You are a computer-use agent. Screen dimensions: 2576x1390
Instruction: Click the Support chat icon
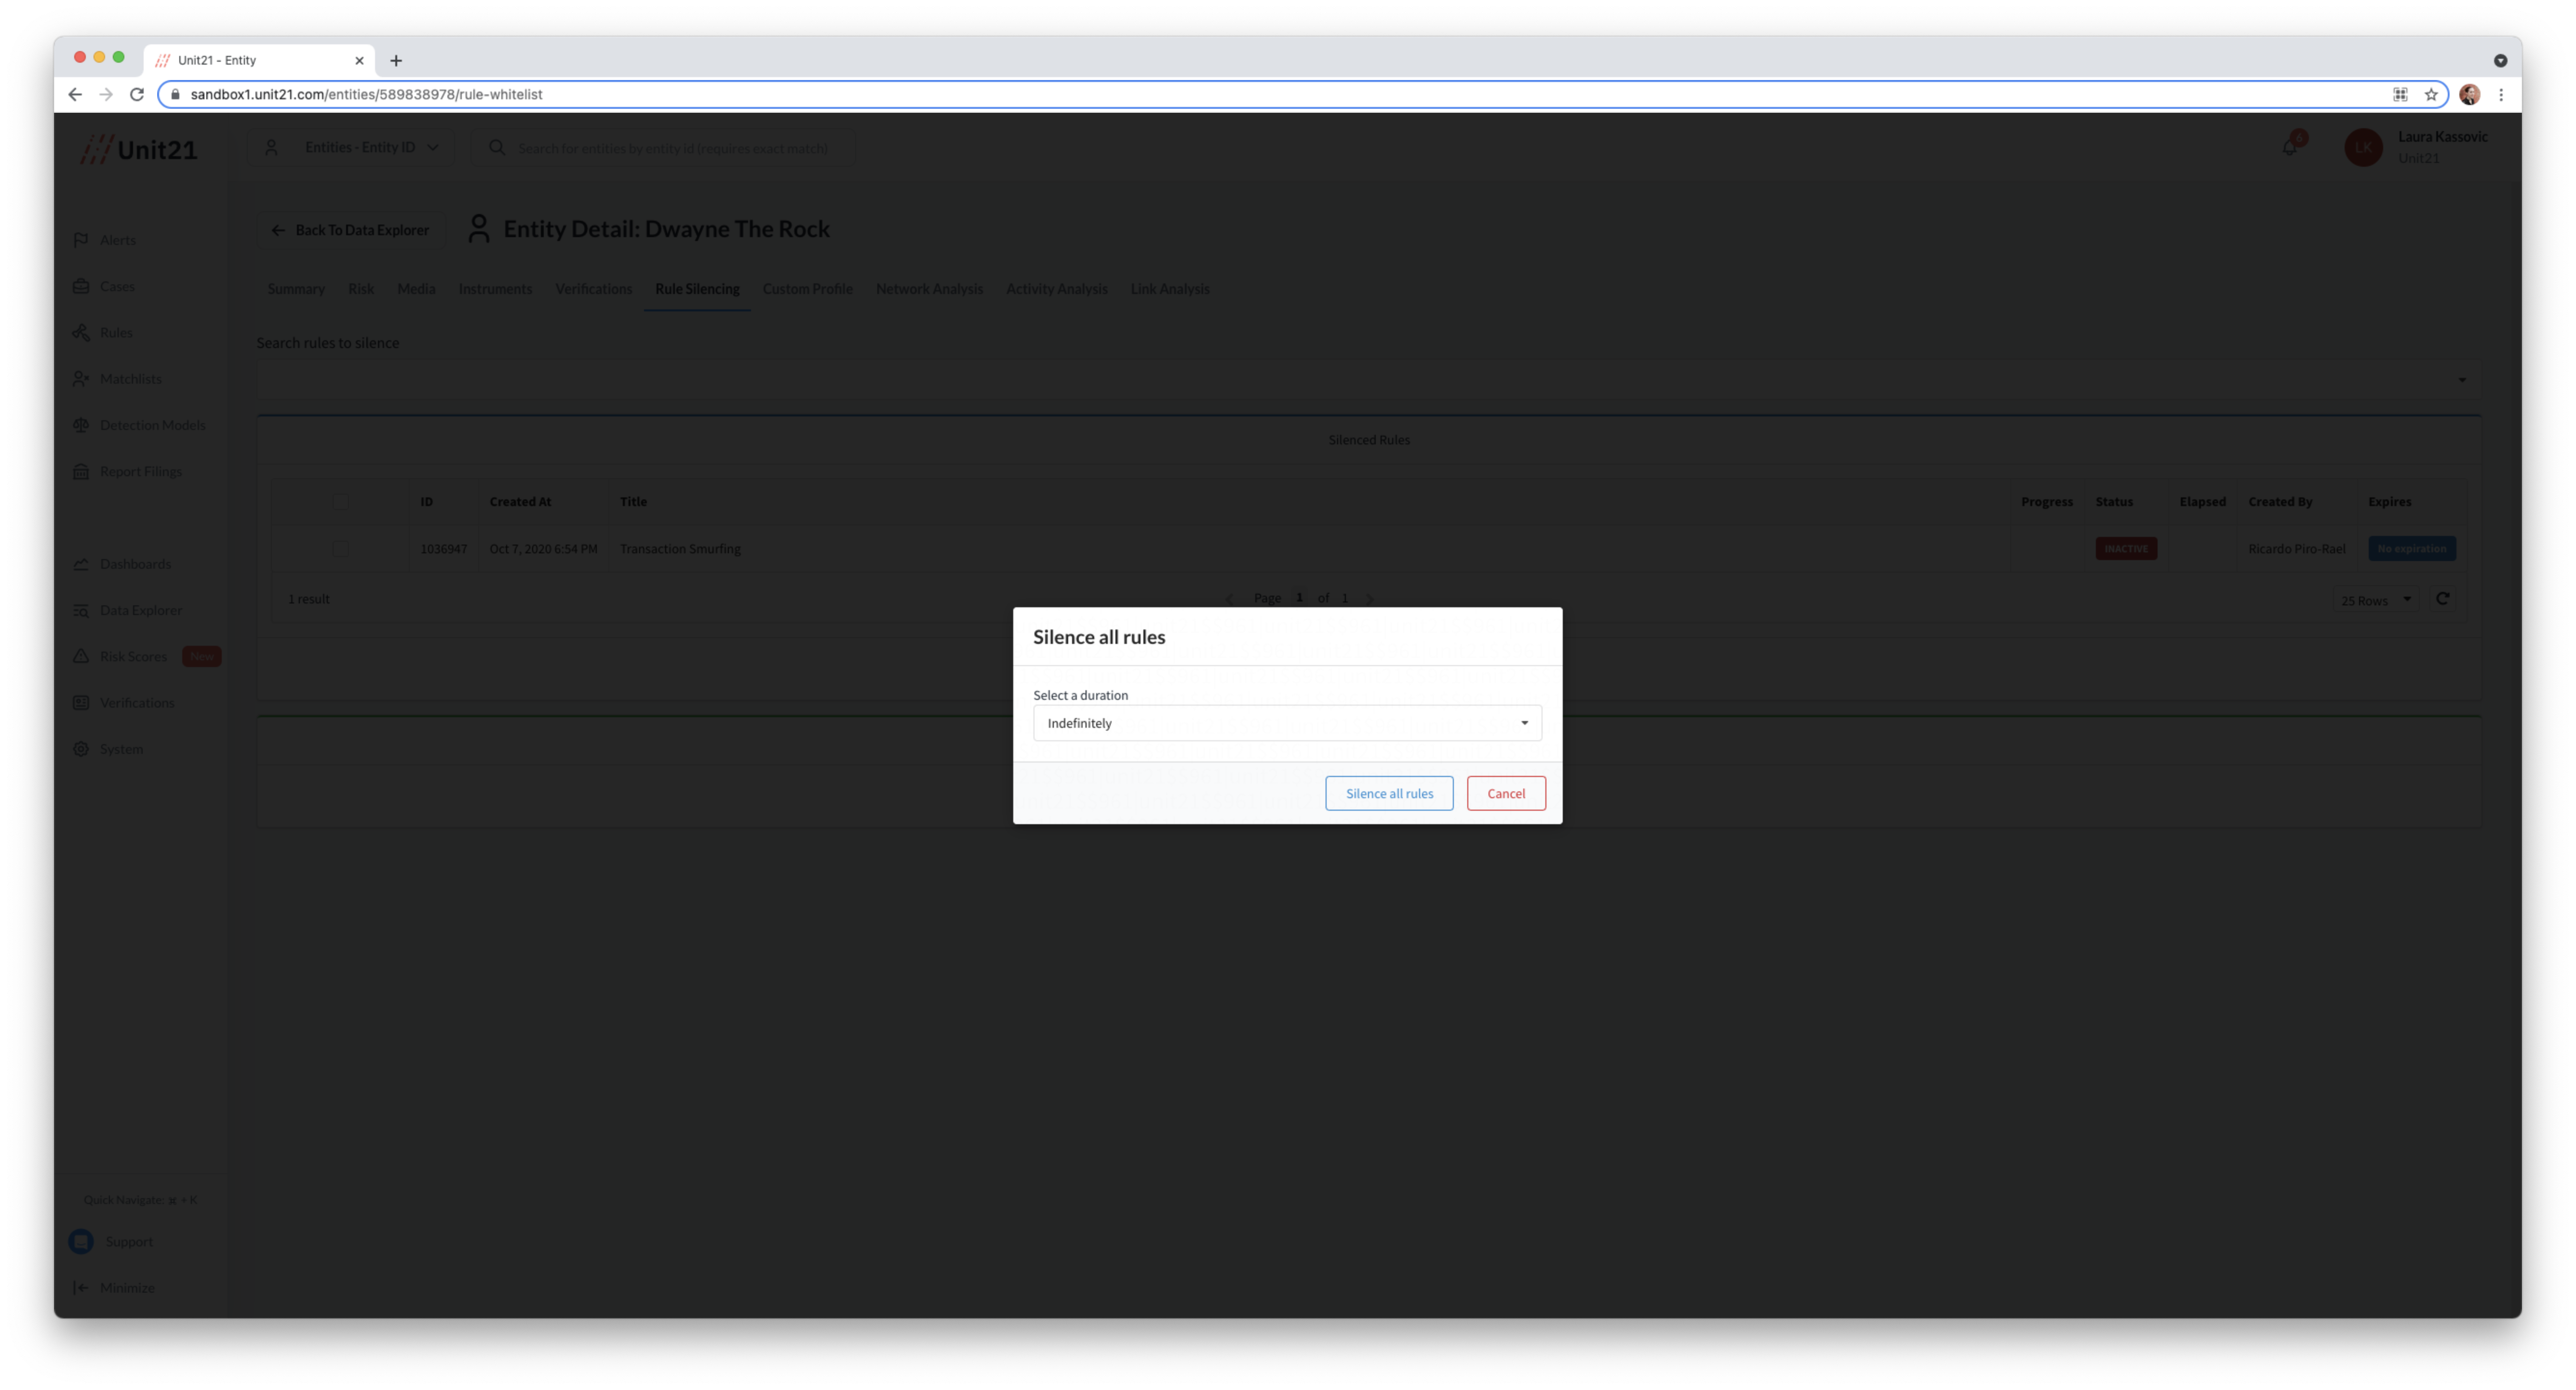(x=81, y=1241)
